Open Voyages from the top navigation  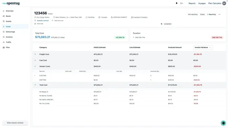(x=202, y=3)
